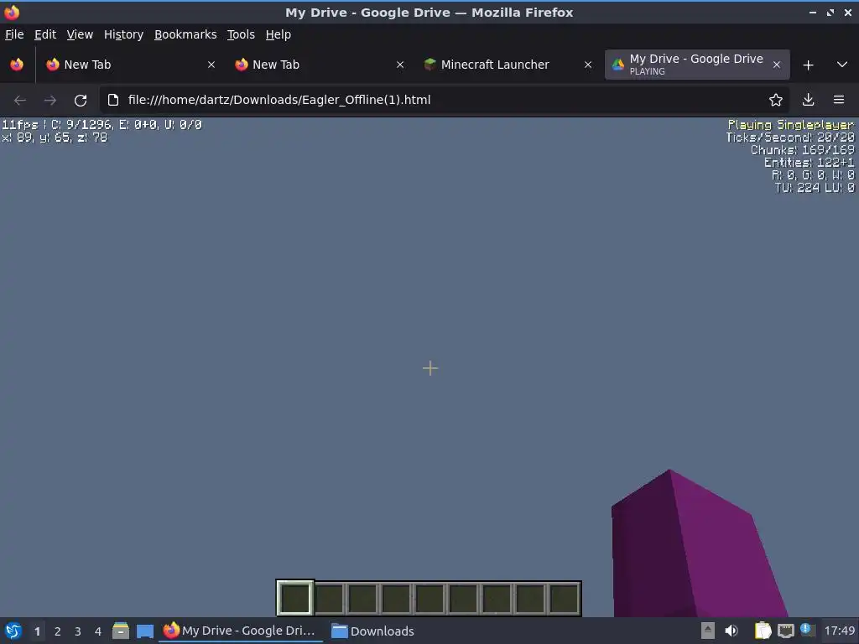This screenshot has height=644, width=859.
Task: Click the Playing Singleplayer status text
Action: (790, 125)
